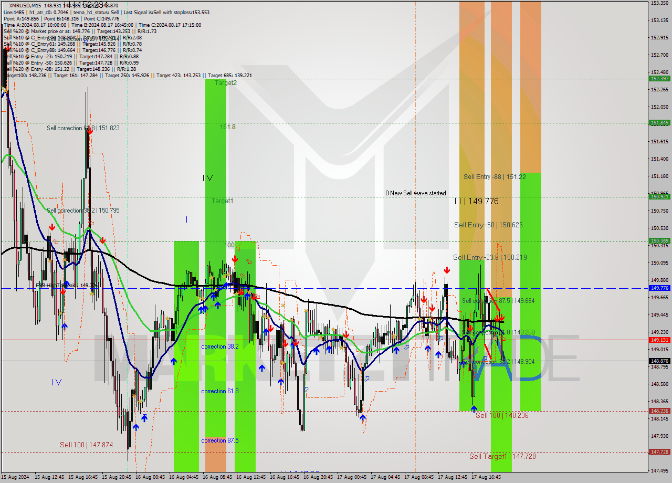
Task: Select the green 151.845 price tag
Action: [x=659, y=123]
